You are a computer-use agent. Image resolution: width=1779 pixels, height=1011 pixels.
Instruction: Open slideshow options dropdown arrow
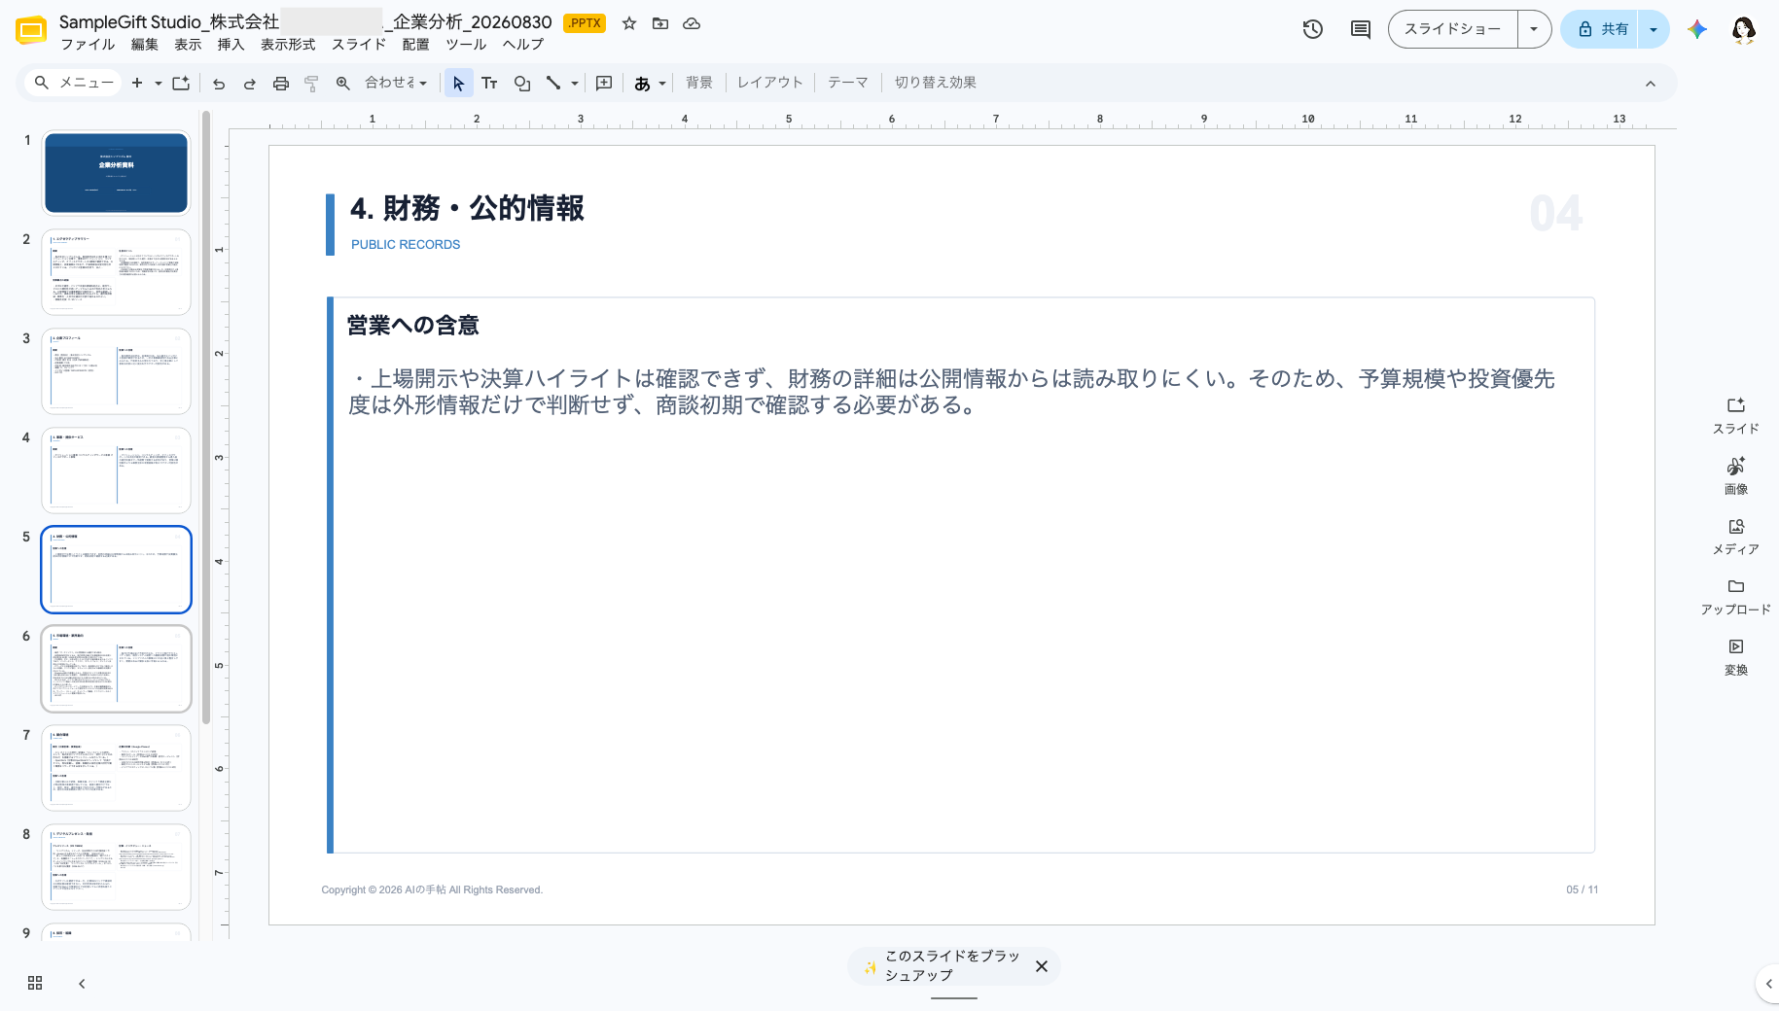coord(1534,29)
